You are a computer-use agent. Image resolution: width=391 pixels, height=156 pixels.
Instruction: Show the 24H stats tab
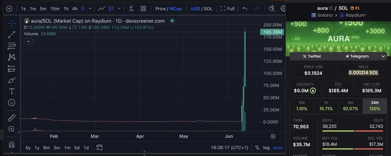pyautogui.click(x=375, y=106)
